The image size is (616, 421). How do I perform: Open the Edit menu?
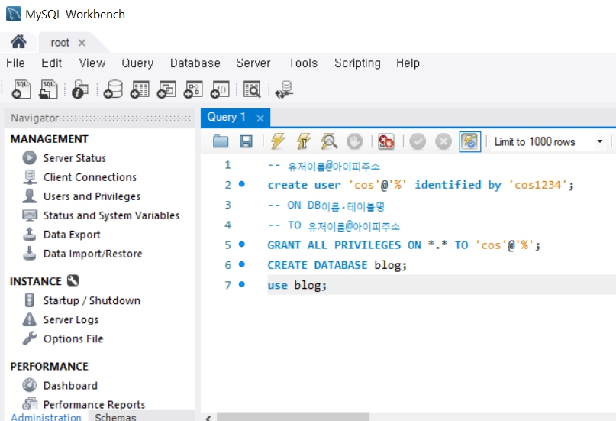coord(51,63)
